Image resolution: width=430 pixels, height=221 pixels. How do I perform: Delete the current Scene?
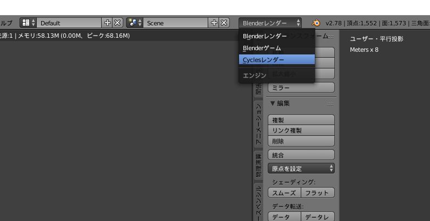coord(224,23)
